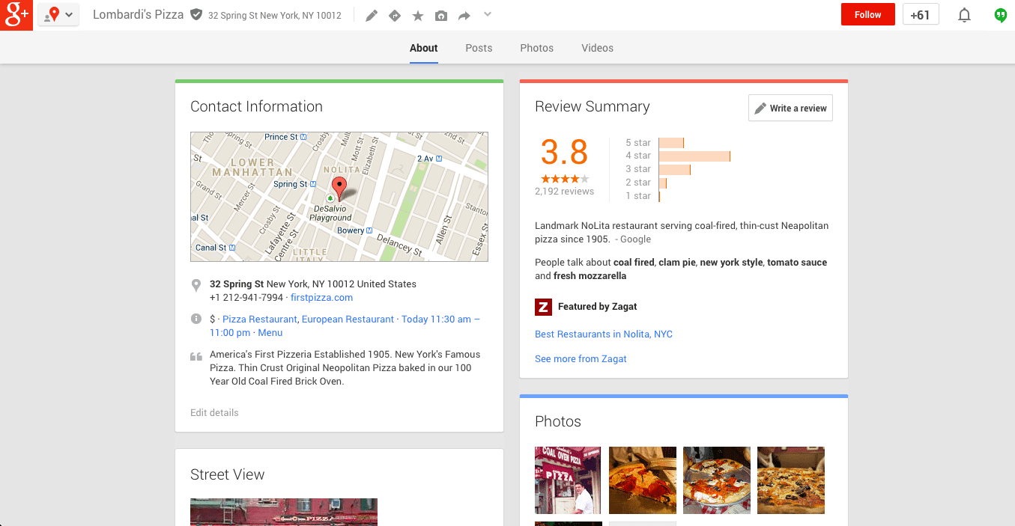Viewport: 1015px width, 526px height.
Task: Click Edit details
Action: (x=214, y=412)
